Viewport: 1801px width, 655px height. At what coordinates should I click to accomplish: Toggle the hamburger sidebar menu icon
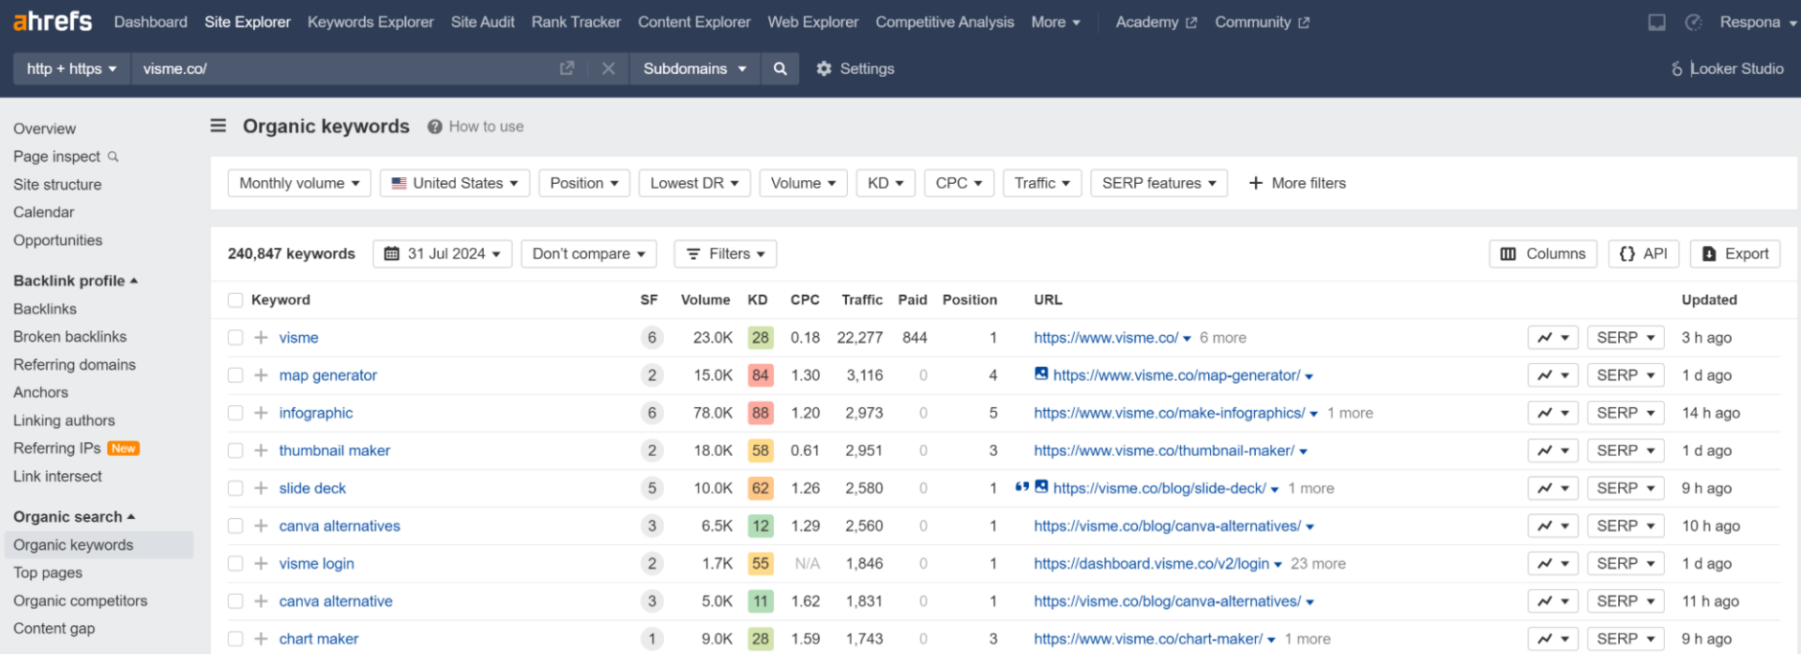(218, 126)
